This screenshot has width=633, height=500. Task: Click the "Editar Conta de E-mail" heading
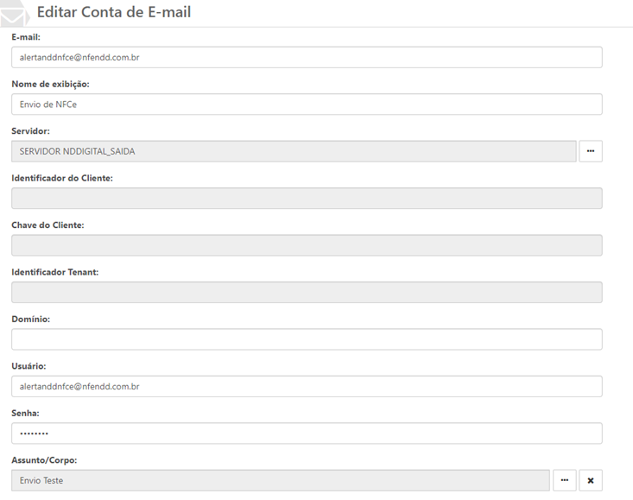114,13
